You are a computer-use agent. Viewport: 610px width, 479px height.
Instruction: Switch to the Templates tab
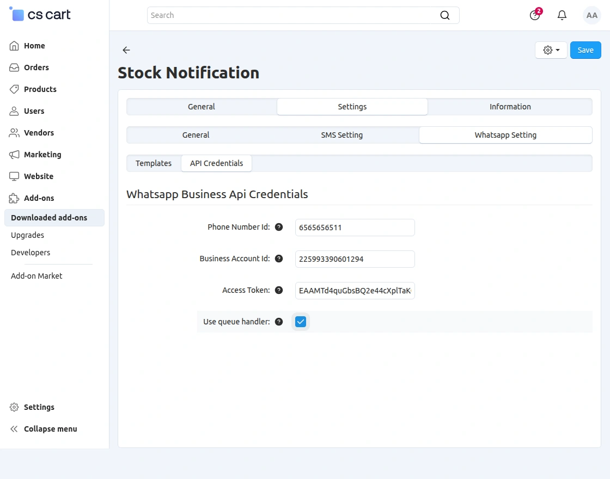coord(153,163)
